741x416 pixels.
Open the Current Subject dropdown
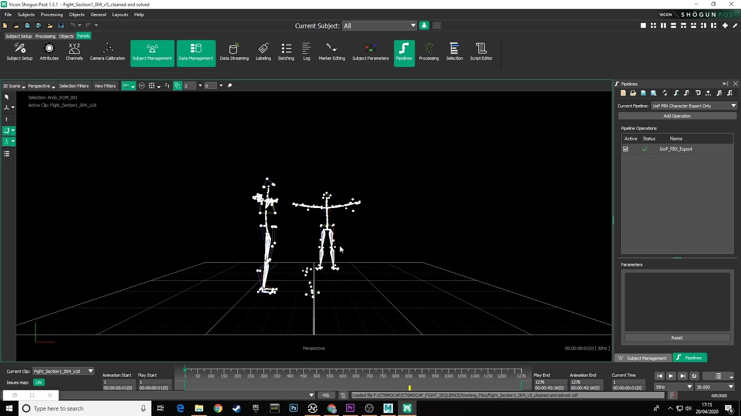[380, 25]
